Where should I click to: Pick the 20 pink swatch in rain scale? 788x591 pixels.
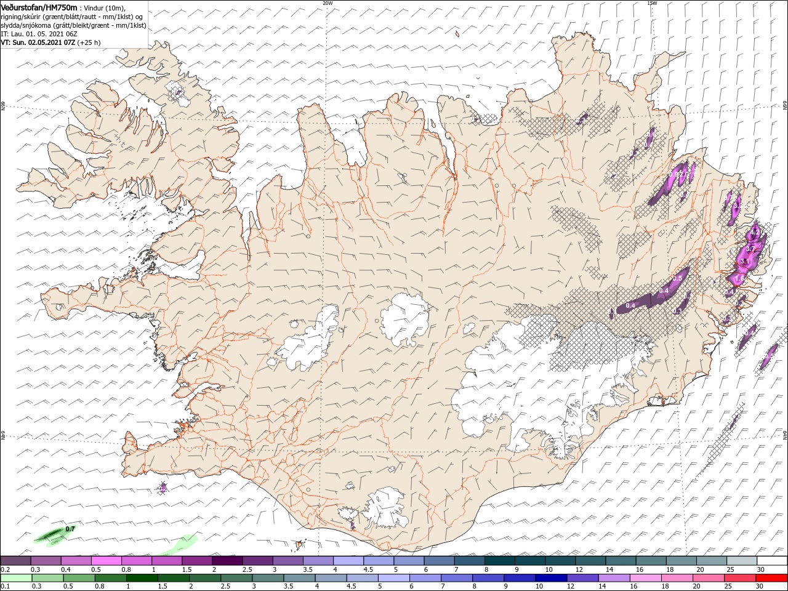tap(709, 578)
